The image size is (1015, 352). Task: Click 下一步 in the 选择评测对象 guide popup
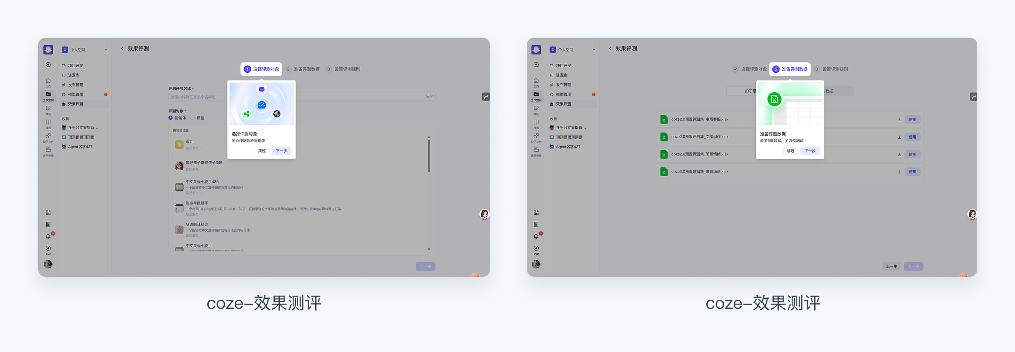[x=281, y=151]
